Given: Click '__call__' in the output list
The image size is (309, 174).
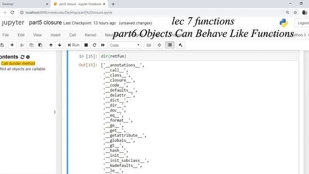Looking at the screenshot, I should [115, 70].
